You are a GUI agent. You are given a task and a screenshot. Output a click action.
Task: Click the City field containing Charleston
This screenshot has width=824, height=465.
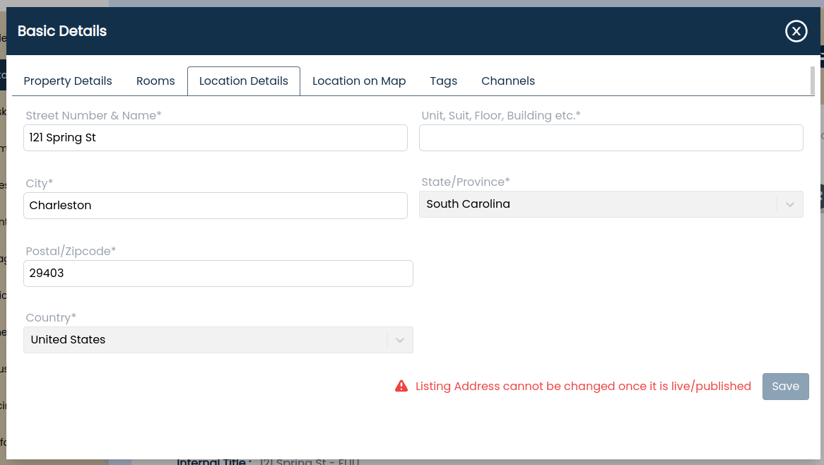tap(215, 206)
